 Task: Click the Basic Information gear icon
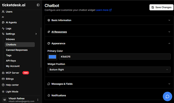point(49,20)
